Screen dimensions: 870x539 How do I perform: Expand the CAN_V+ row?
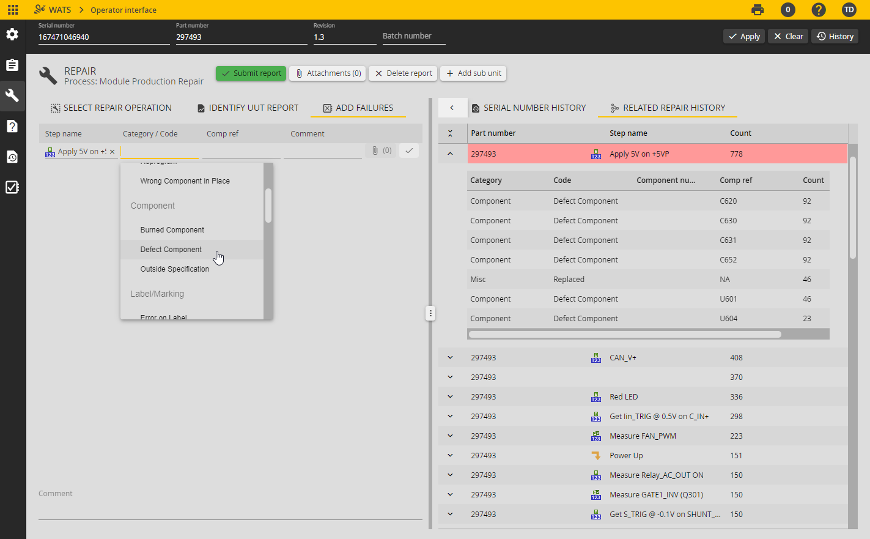[x=451, y=358]
